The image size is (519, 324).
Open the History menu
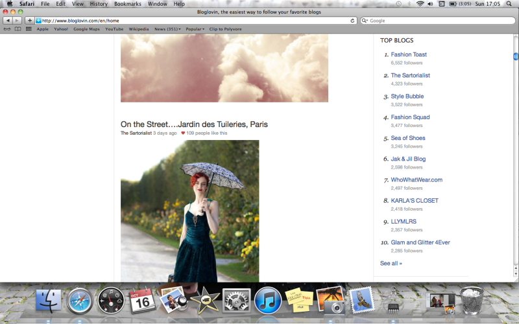pos(99,4)
